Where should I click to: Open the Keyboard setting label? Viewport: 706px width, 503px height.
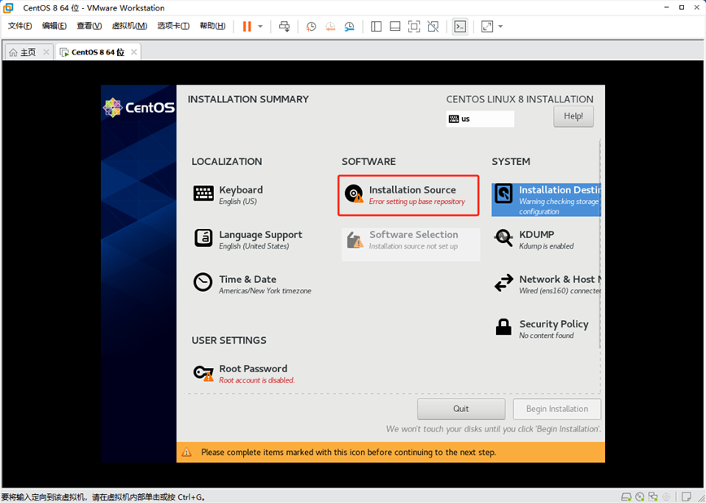241,190
